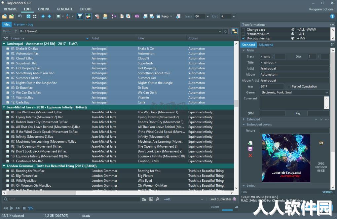Collapse the Embedded covers section

244,125
